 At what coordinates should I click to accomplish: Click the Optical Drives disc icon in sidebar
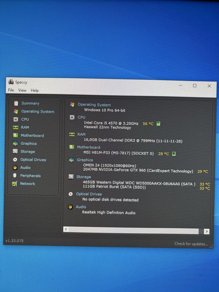[15, 160]
